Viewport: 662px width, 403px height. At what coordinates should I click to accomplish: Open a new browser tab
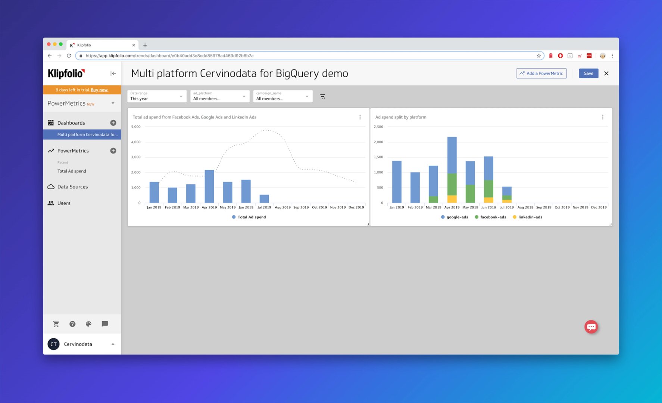[145, 45]
